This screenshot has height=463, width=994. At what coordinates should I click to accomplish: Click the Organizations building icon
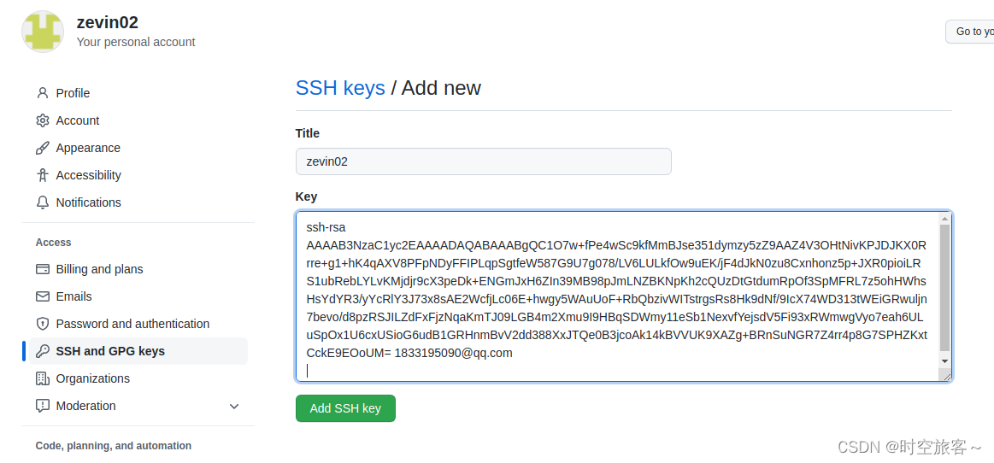coord(43,378)
